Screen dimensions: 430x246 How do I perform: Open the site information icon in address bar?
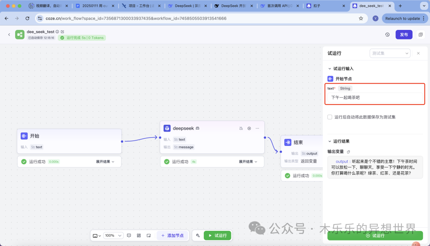(40, 18)
